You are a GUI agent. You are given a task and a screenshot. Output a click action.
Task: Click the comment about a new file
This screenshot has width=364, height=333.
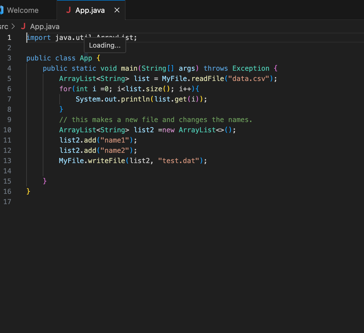pyautogui.click(x=156, y=120)
